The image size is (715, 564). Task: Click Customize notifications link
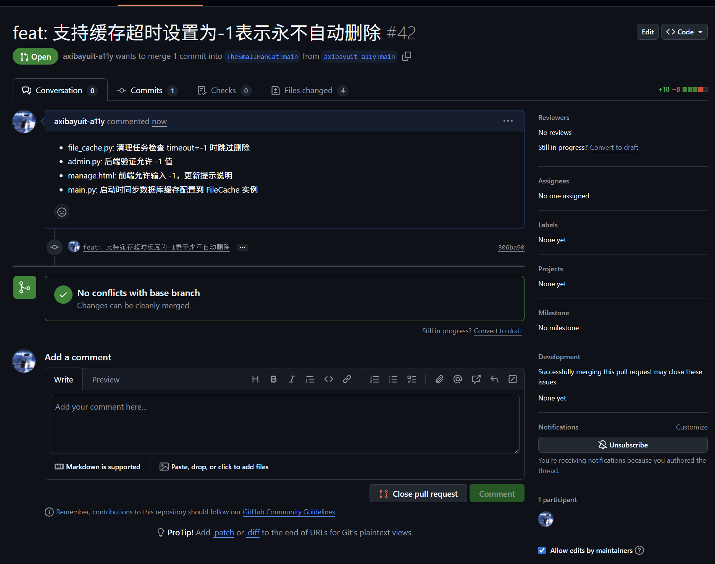pyautogui.click(x=691, y=427)
